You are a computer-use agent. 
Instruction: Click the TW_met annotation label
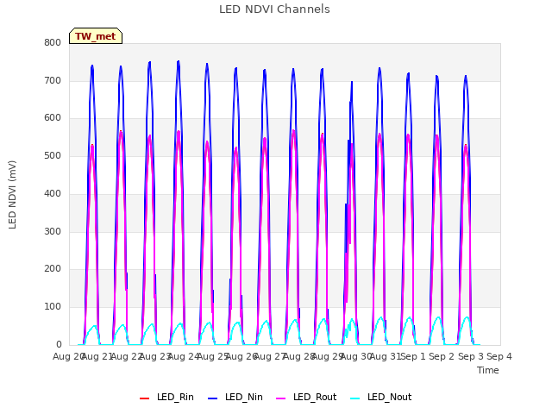pyautogui.click(x=96, y=36)
